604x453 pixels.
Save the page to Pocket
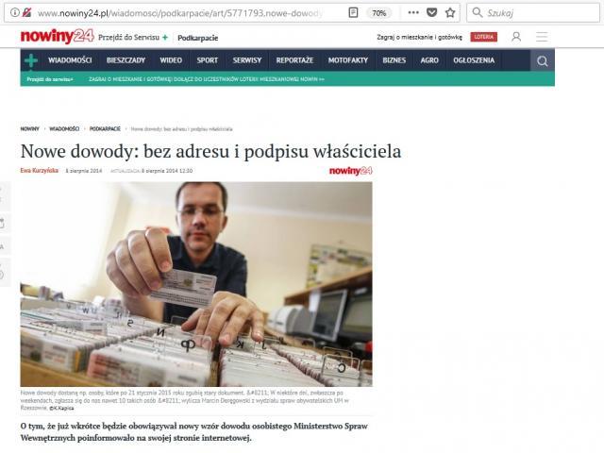[432, 12]
